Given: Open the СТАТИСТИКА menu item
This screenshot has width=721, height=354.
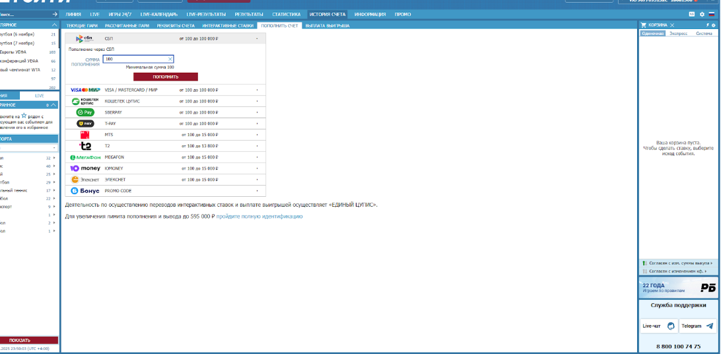Looking at the screenshot, I should coord(286,14).
